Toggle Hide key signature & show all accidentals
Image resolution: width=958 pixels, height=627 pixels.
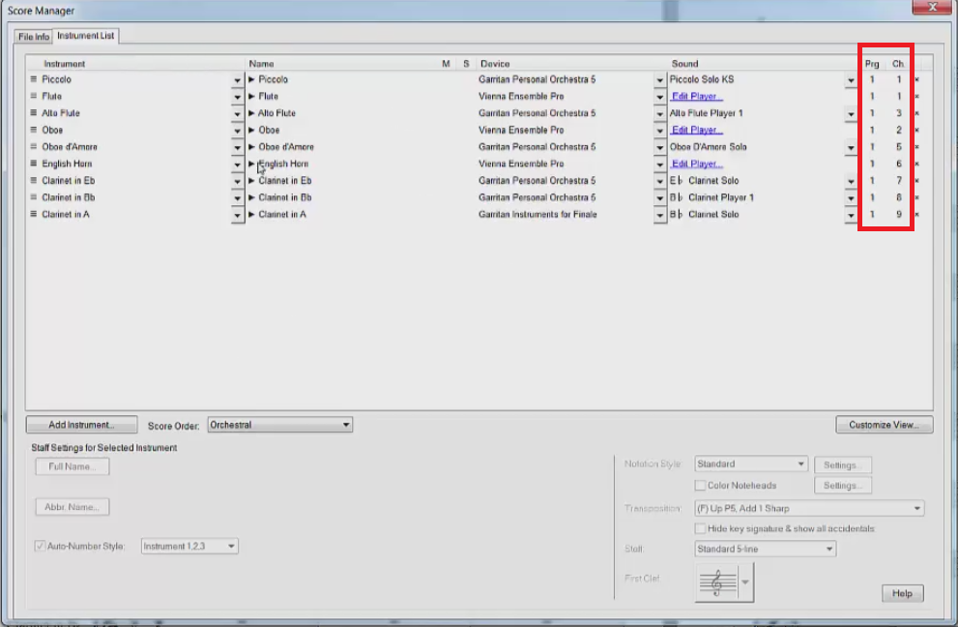700,529
